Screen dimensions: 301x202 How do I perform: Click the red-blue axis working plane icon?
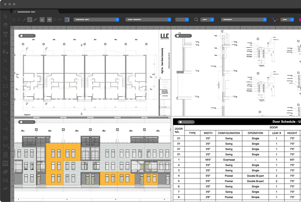(x=275, y=20)
